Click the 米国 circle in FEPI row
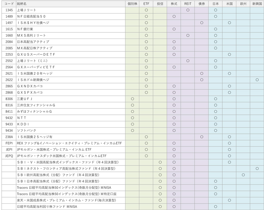264x210 pixels. click(229, 143)
